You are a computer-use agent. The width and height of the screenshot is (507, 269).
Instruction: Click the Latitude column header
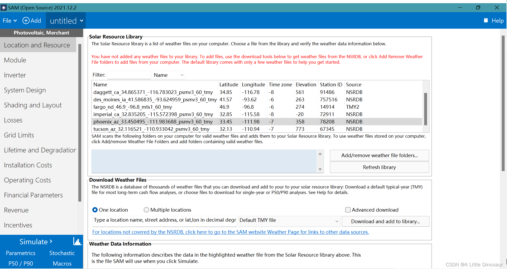click(x=229, y=84)
